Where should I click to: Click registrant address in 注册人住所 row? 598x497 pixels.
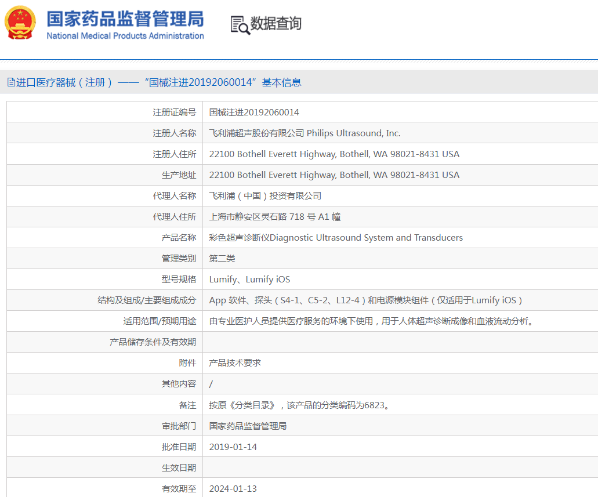(334, 154)
